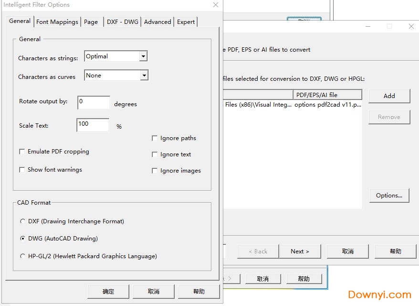Open the Options... button in wizard
419x306 pixels.
(389, 195)
